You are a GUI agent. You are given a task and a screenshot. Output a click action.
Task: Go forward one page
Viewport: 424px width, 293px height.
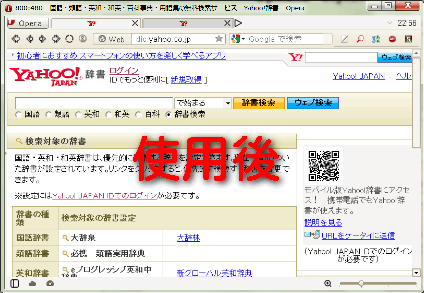coord(43,39)
